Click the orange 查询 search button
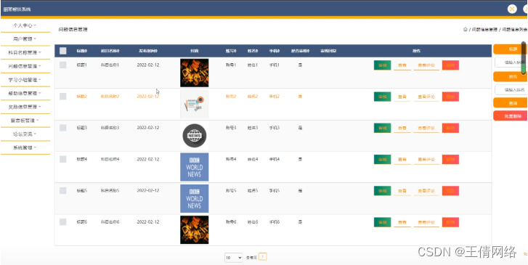The width and height of the screenshot is (528, 265). (x=511, y=103)
